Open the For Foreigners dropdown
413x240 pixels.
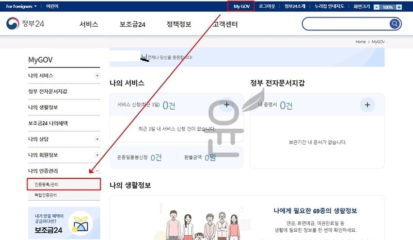coord(21,6)
